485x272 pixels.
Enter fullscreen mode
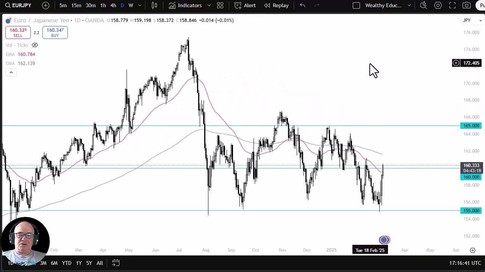point(452,5)
